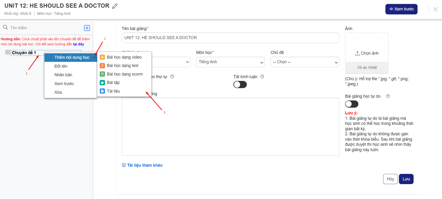Open the Tài liệu tham khảo link
442x199 pixels.
pyautogui.click(x=142, y=165)
